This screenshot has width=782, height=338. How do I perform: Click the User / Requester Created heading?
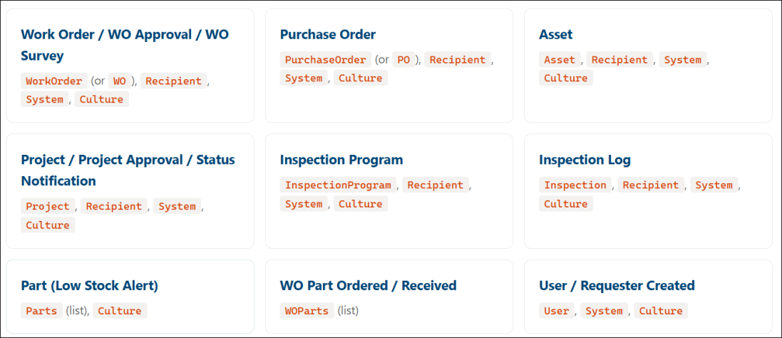(x=617, y=286)
